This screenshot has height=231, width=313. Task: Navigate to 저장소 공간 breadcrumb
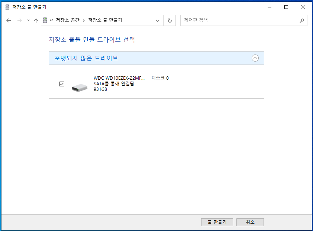[68, 20]
